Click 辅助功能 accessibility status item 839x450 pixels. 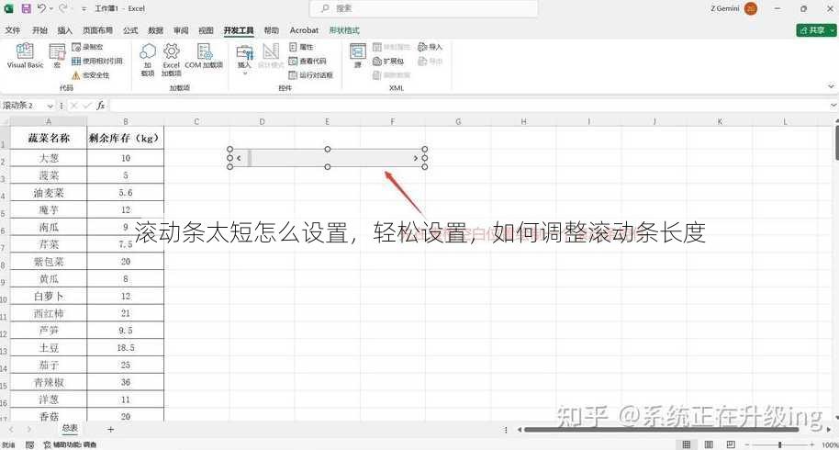coord(70,444)
